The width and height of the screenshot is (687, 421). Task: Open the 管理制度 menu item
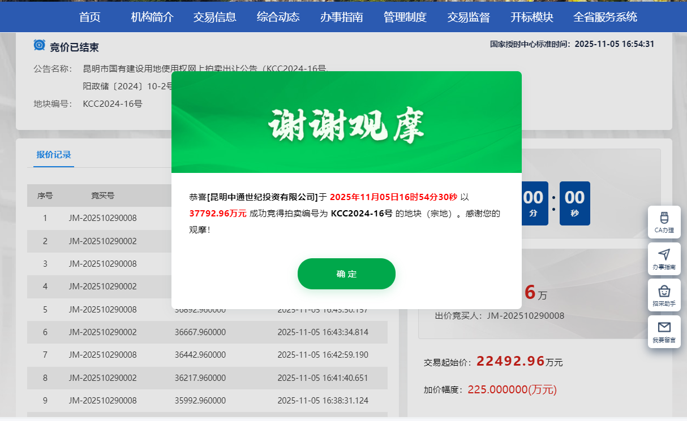405,17
